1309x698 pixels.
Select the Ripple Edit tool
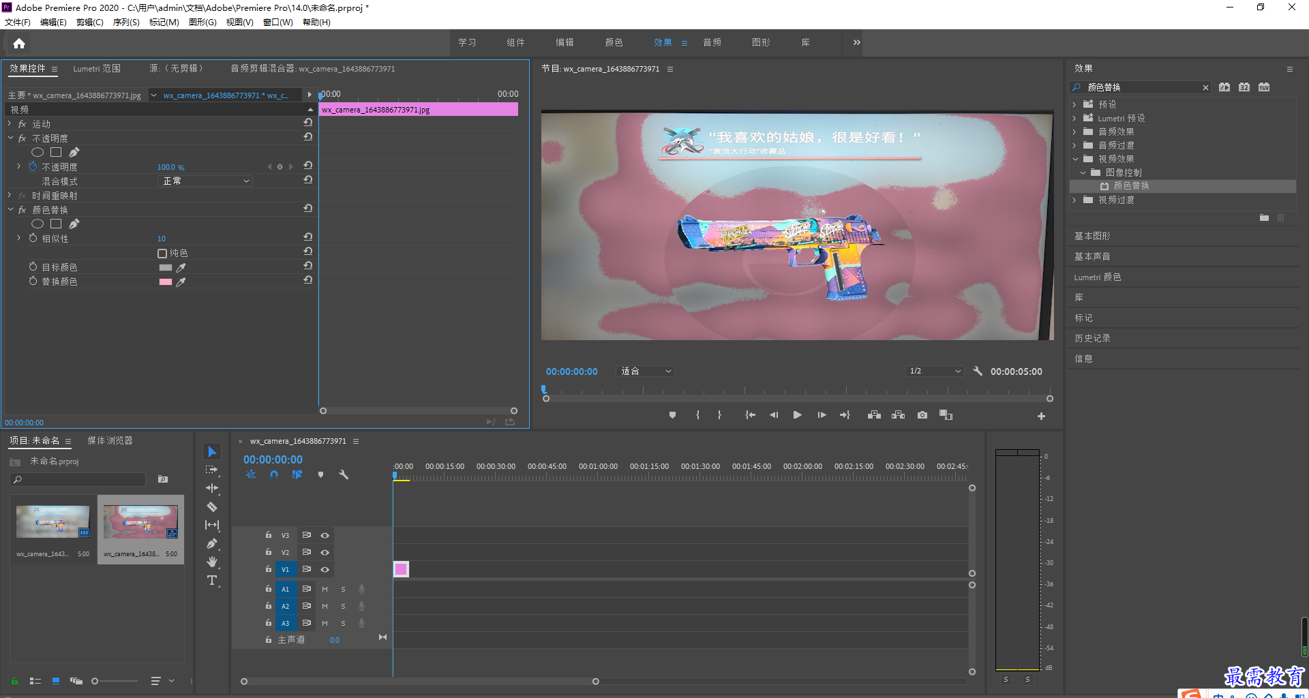coord(212,488)
